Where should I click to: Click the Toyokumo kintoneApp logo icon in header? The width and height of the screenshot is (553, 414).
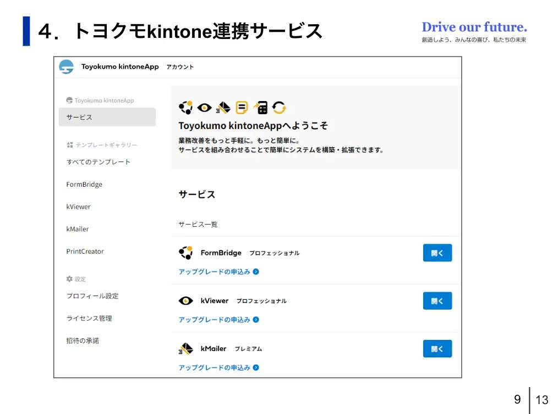66,66
